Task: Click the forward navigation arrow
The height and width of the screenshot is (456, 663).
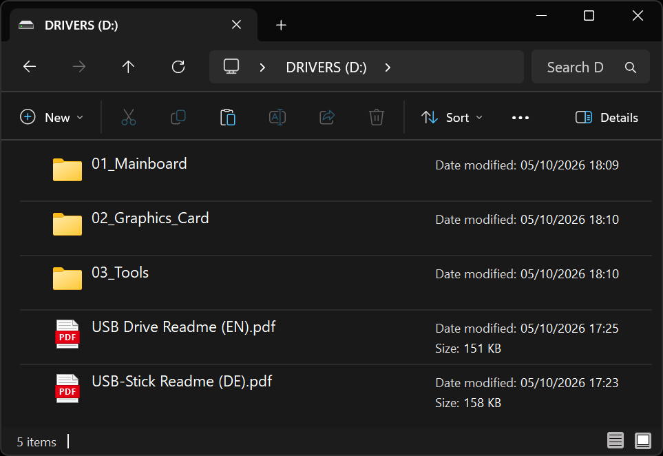Action: point(78,66)
